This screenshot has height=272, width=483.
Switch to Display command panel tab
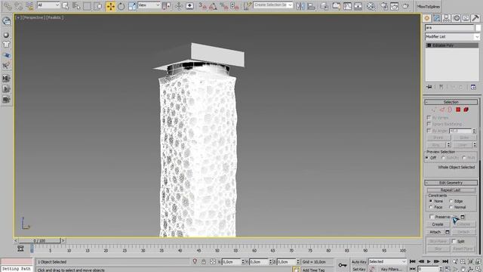466,18
